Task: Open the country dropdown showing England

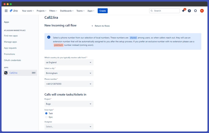Action: 69,62
